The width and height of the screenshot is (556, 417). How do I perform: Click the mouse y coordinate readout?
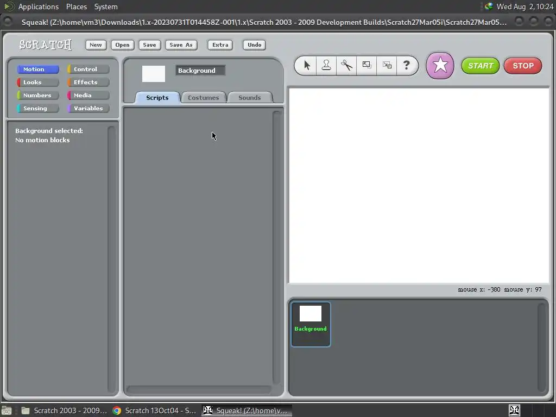coord(523,290)
